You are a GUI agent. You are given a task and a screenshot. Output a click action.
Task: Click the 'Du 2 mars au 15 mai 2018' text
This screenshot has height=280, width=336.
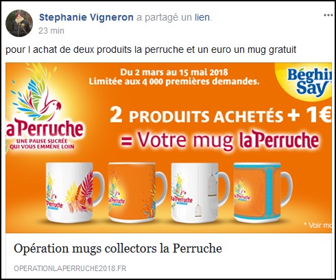[x=174, y=72]
